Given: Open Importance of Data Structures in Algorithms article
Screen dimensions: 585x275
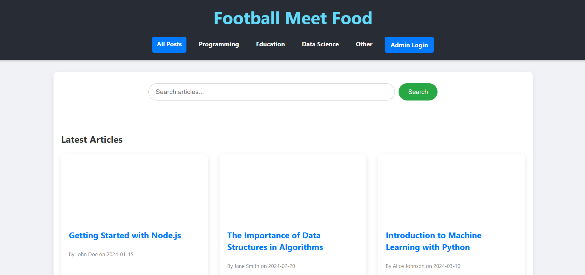Looking at the screenshot, I should tap(275, 241).
